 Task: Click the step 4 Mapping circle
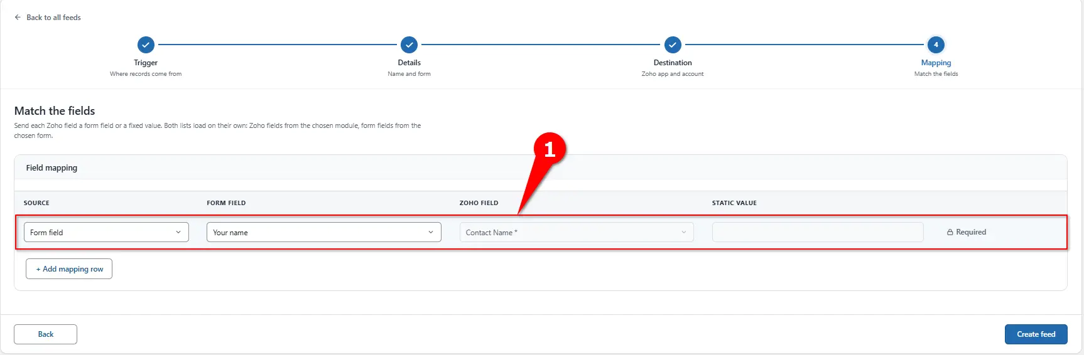[936, 45]
